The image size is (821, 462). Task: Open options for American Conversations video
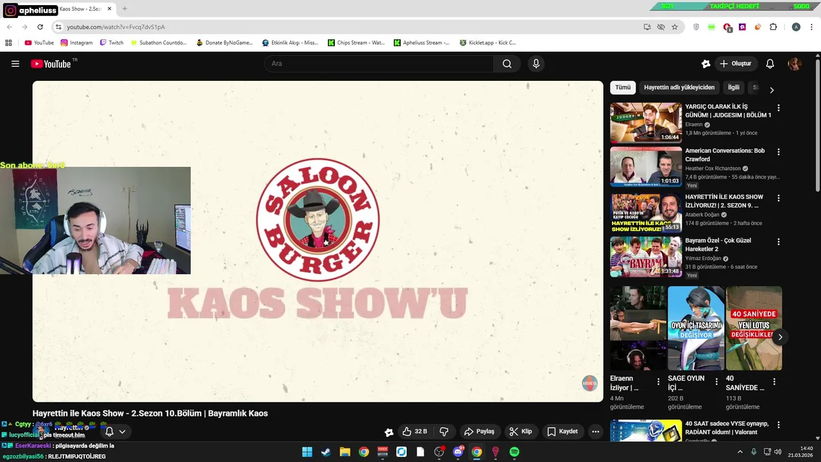click(779, 152)
